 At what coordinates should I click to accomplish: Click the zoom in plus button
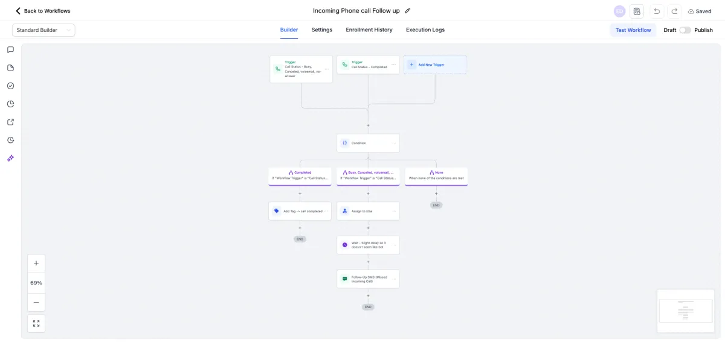(36, 263)
